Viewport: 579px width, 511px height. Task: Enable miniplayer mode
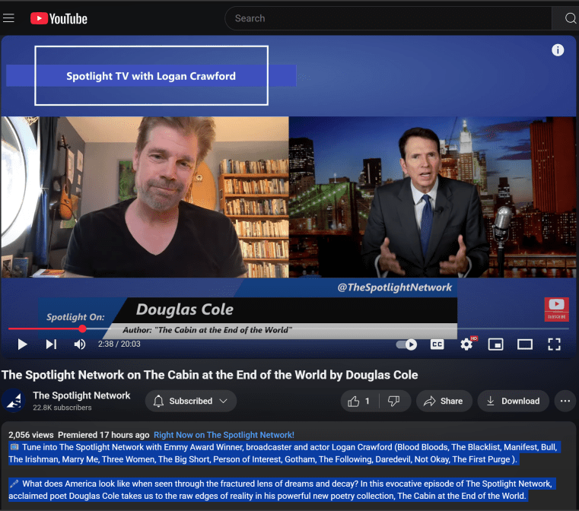(495, 344)
